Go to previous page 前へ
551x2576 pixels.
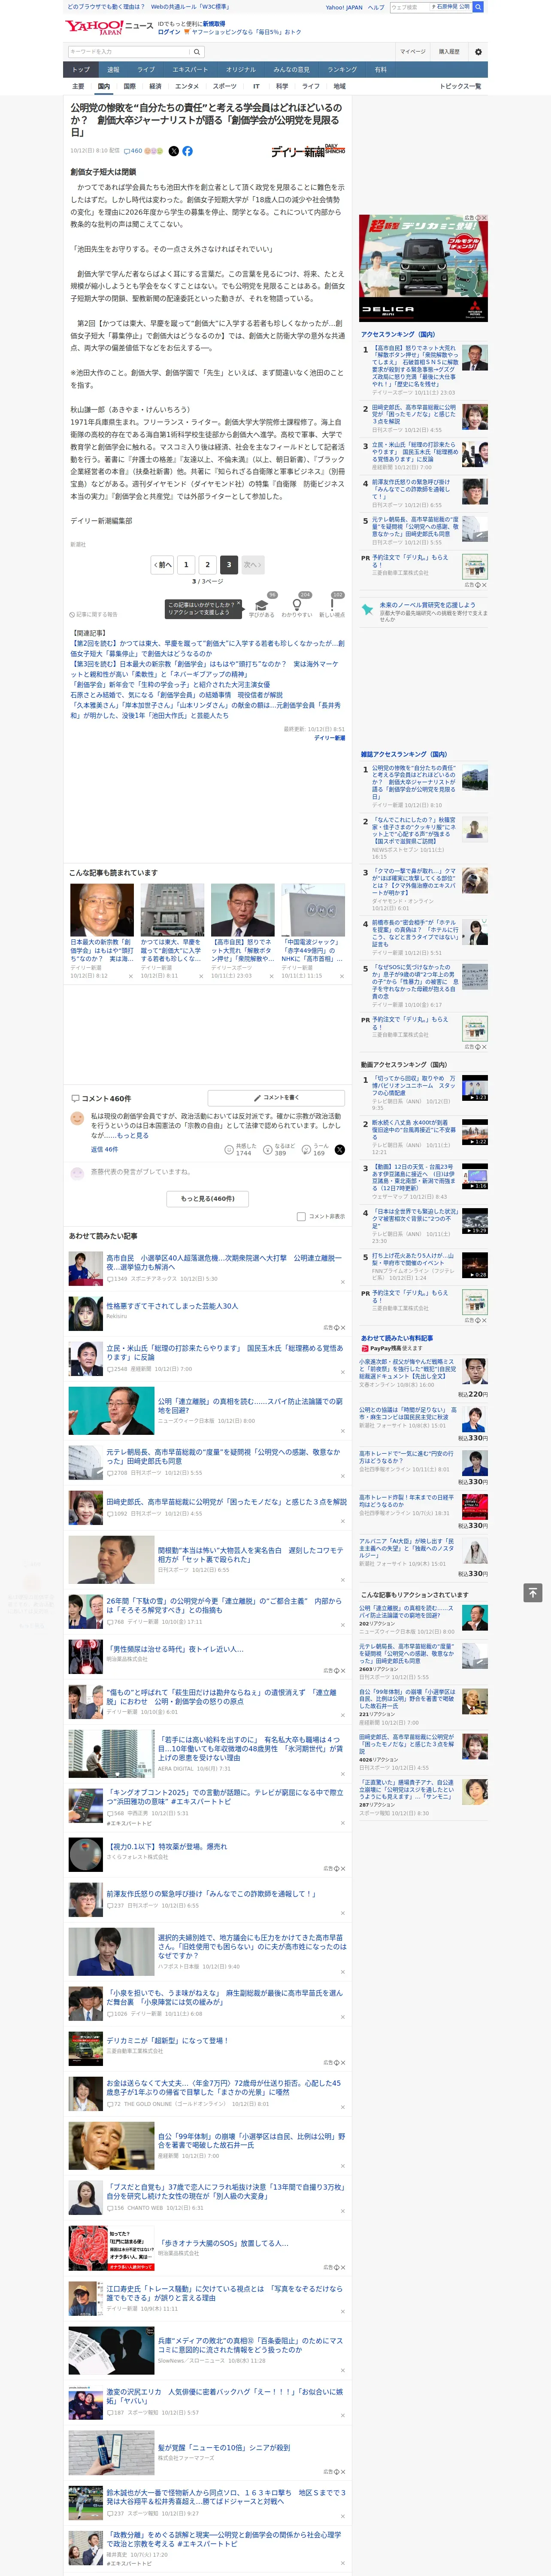(163, 565)
